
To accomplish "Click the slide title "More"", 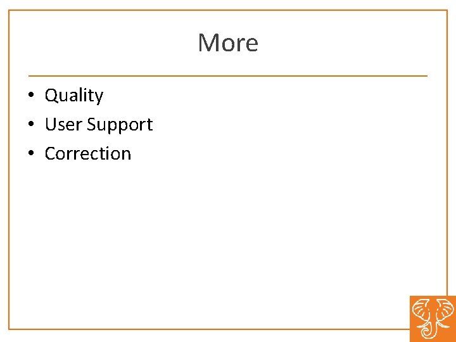I will [228, 43].
